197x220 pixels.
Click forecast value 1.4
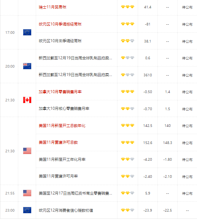(167, 92)
